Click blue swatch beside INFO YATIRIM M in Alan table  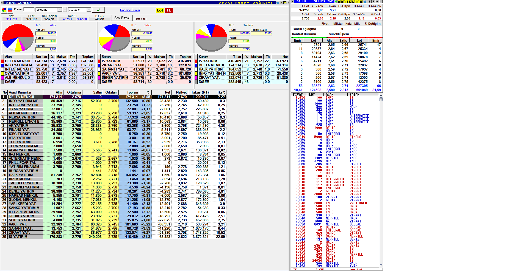pos(2,65)
